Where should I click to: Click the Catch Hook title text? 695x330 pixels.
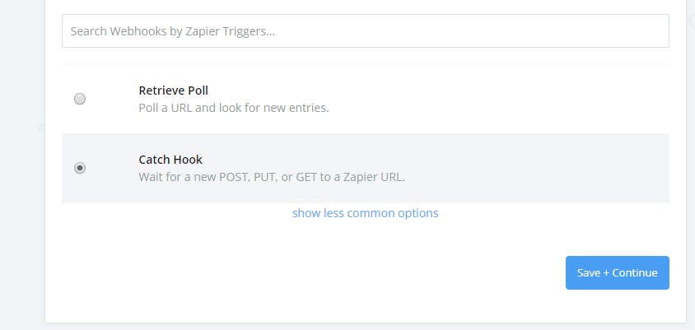tap(170, 160)
